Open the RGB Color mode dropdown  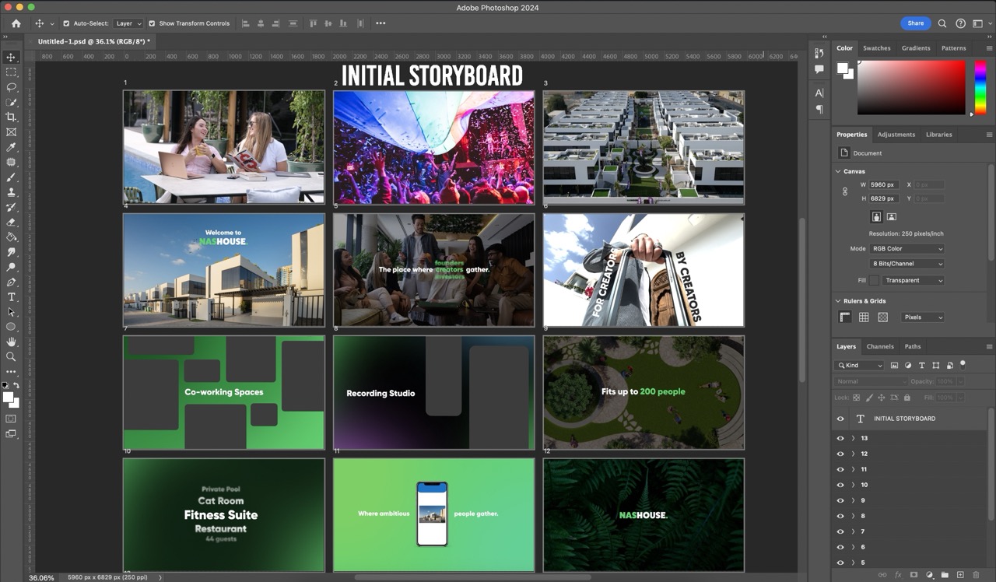tap(907, 249)
